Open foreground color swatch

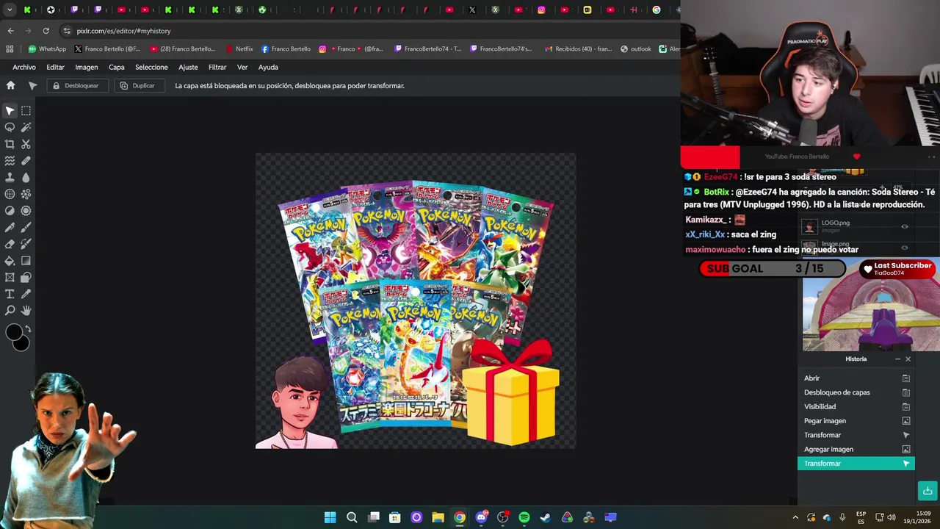click(13, 333)
